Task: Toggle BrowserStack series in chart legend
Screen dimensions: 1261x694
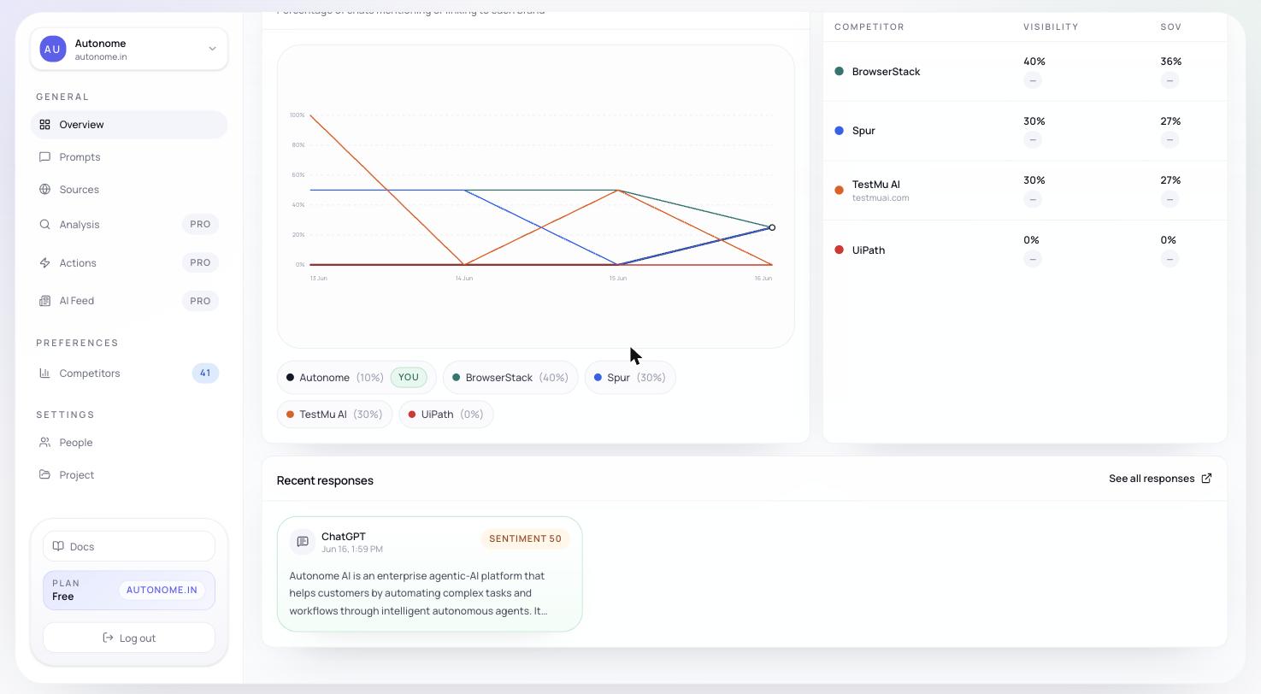Action: click(x=510, y=378)
